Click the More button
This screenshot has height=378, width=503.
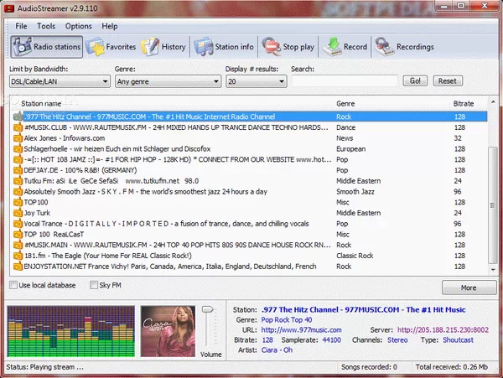pyautogui.click(x=469, y=287)
